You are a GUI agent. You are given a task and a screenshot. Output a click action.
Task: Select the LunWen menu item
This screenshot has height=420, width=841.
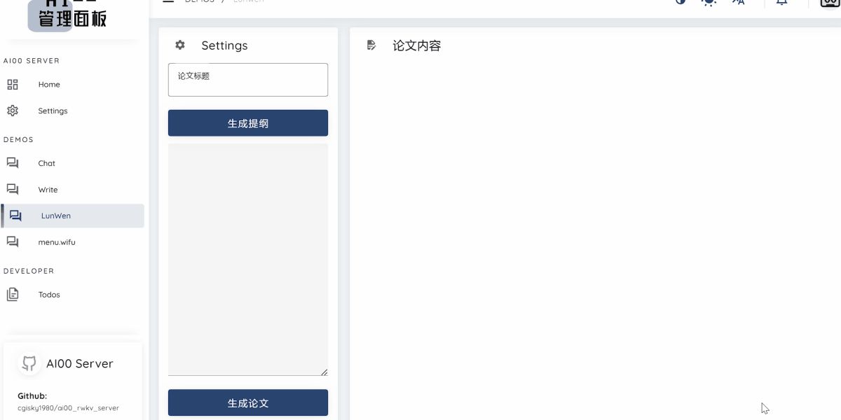(56, 216)
